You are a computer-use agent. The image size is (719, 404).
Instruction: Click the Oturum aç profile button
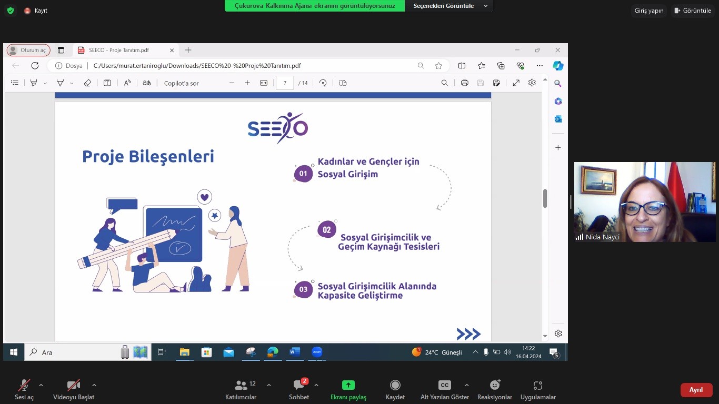pyautogui.click(x=28, y=50)
